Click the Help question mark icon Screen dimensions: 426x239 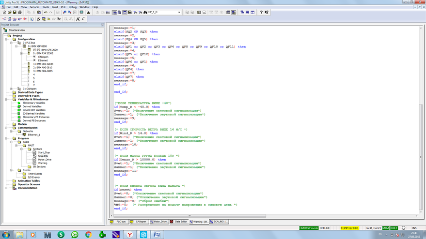click(x=261, y=13)
